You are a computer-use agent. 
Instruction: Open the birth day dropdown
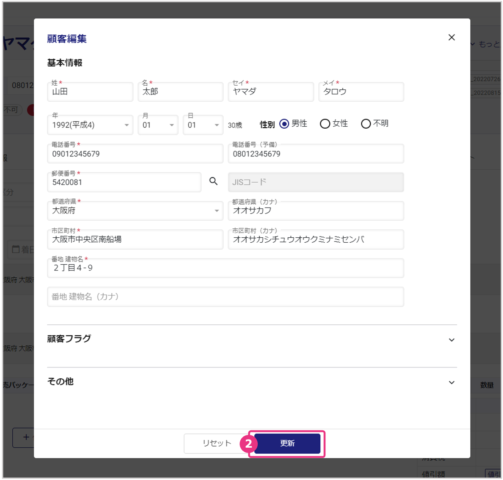click(x=203, y=125)
